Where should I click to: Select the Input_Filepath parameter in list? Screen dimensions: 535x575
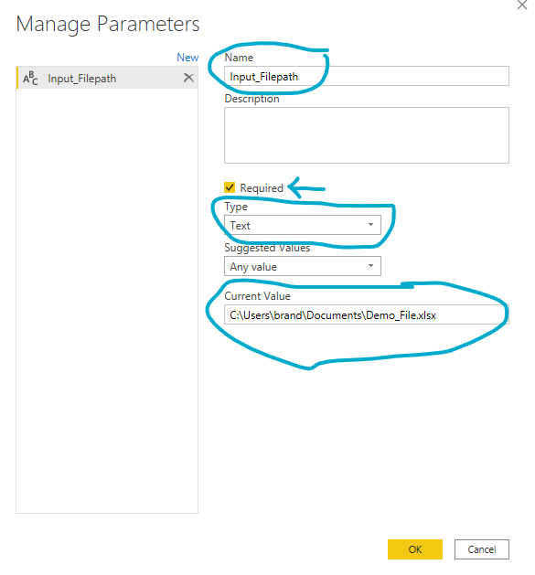tap(107, 78)
